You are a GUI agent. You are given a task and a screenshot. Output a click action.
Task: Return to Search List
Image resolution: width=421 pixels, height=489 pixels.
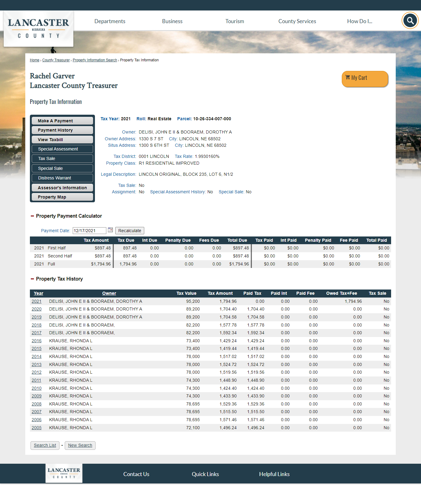(45, 445)
